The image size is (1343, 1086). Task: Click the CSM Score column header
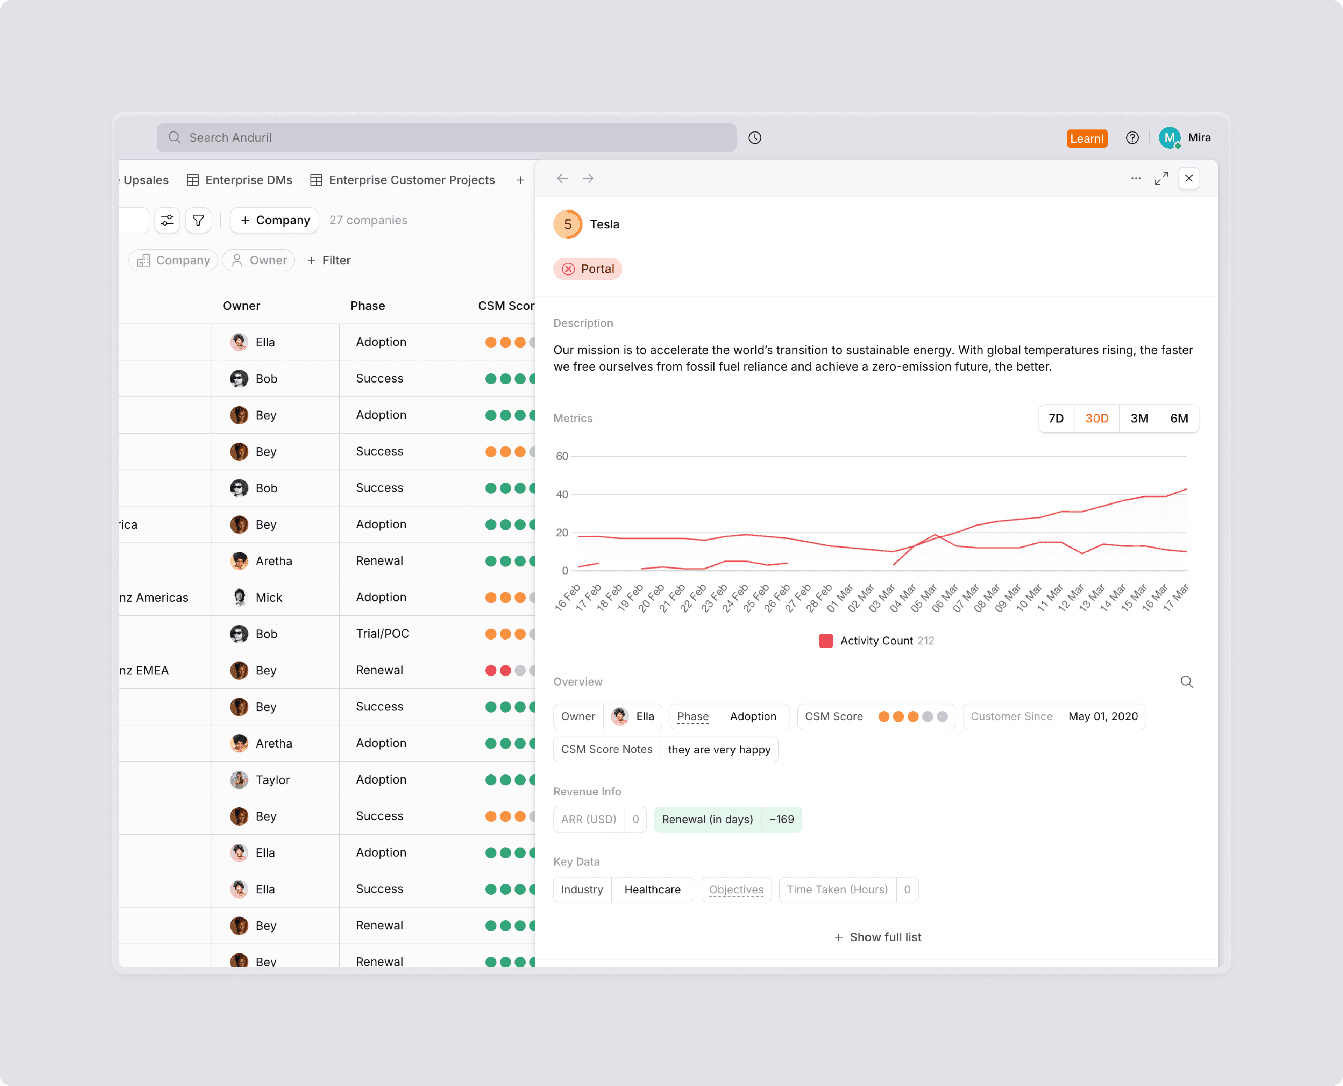506,306
